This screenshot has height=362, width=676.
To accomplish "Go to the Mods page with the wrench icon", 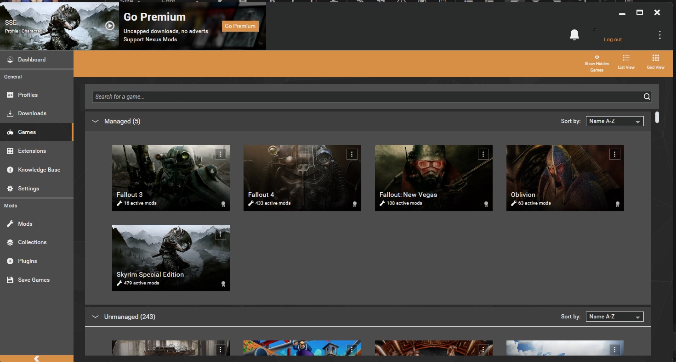I will (37, 224).
